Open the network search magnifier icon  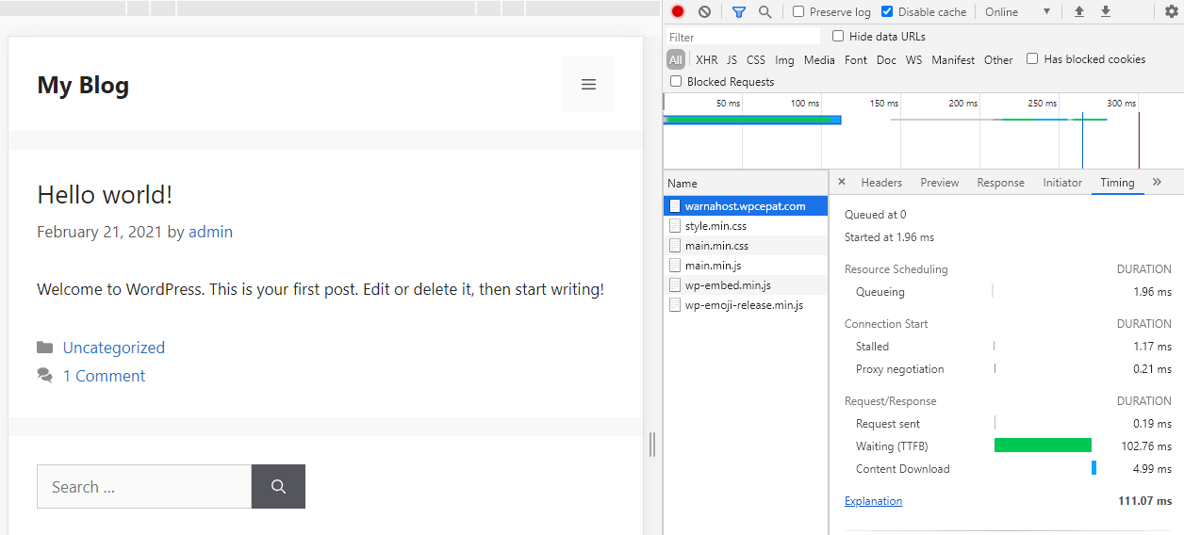765,12
